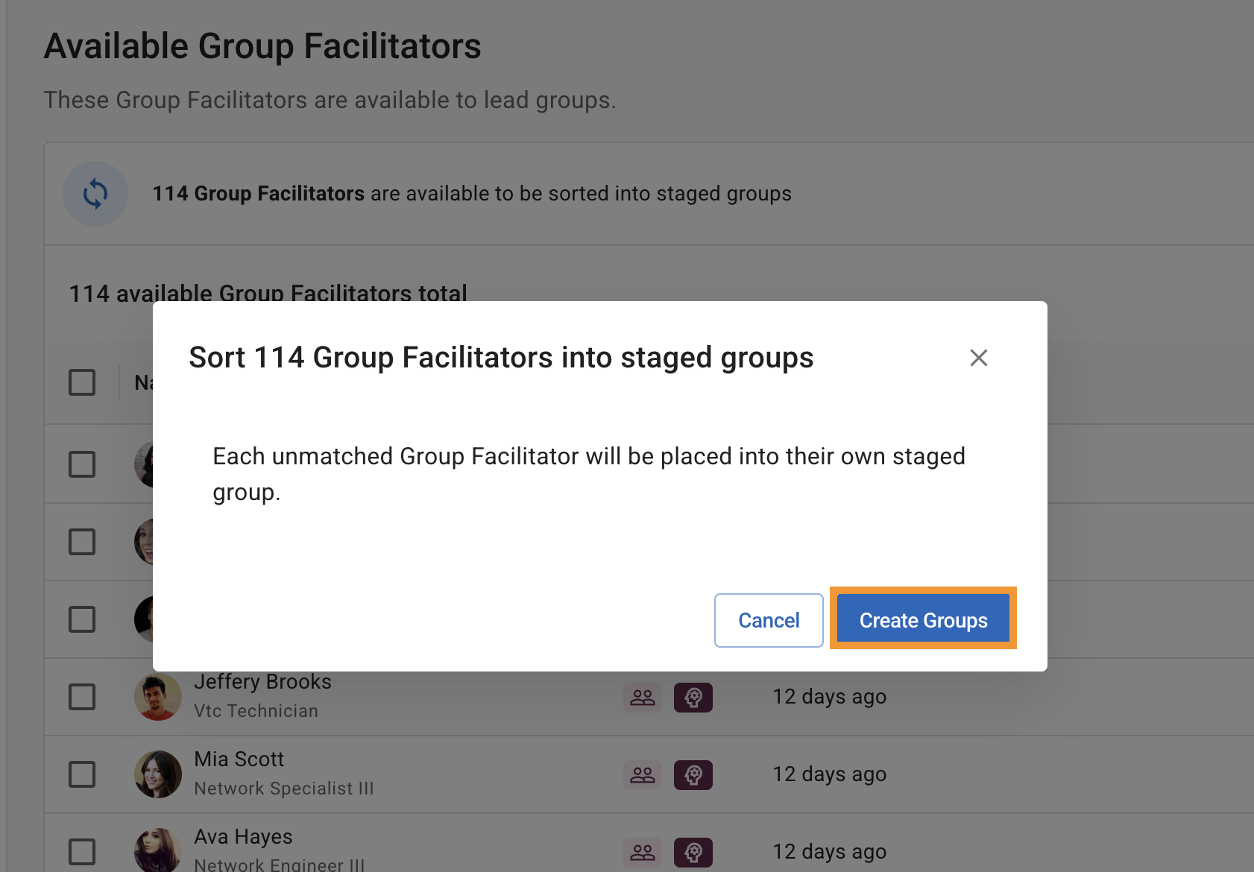Click Mia Scott's avatar picture
1254x872 pixels.
click(158, 774)
